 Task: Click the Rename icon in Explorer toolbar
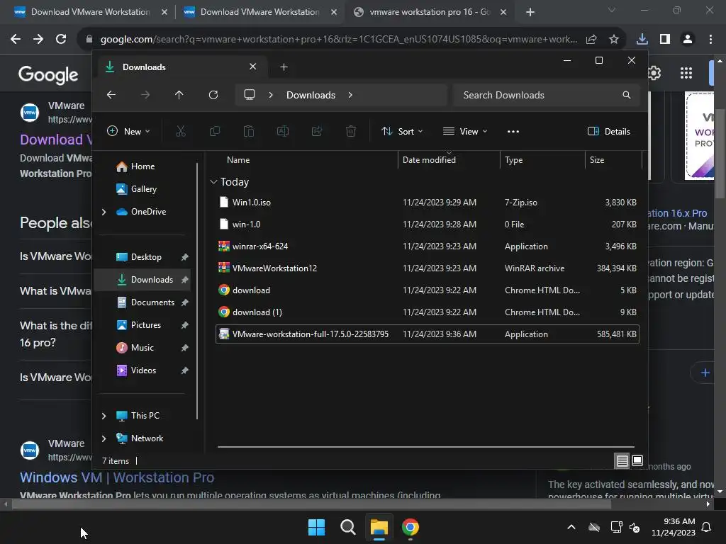(282, 131)
